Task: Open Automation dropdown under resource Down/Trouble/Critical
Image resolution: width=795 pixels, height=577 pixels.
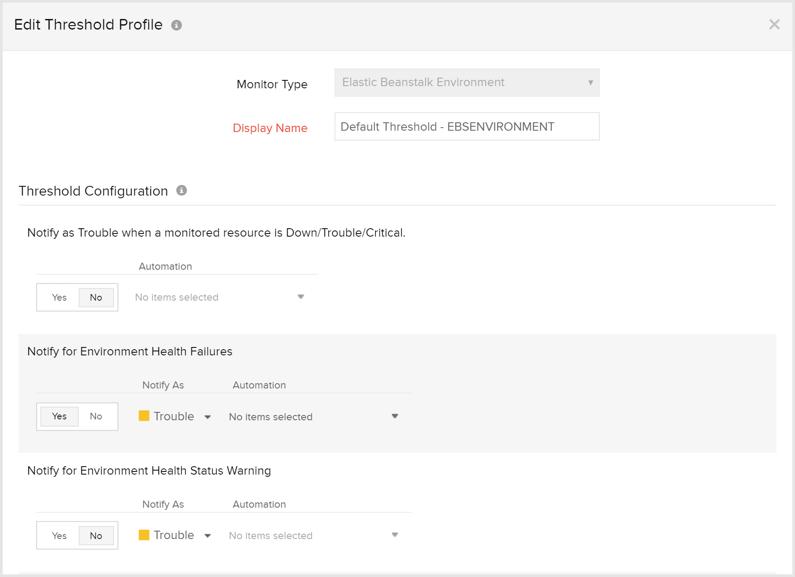Action: click(x=220, y=297)
